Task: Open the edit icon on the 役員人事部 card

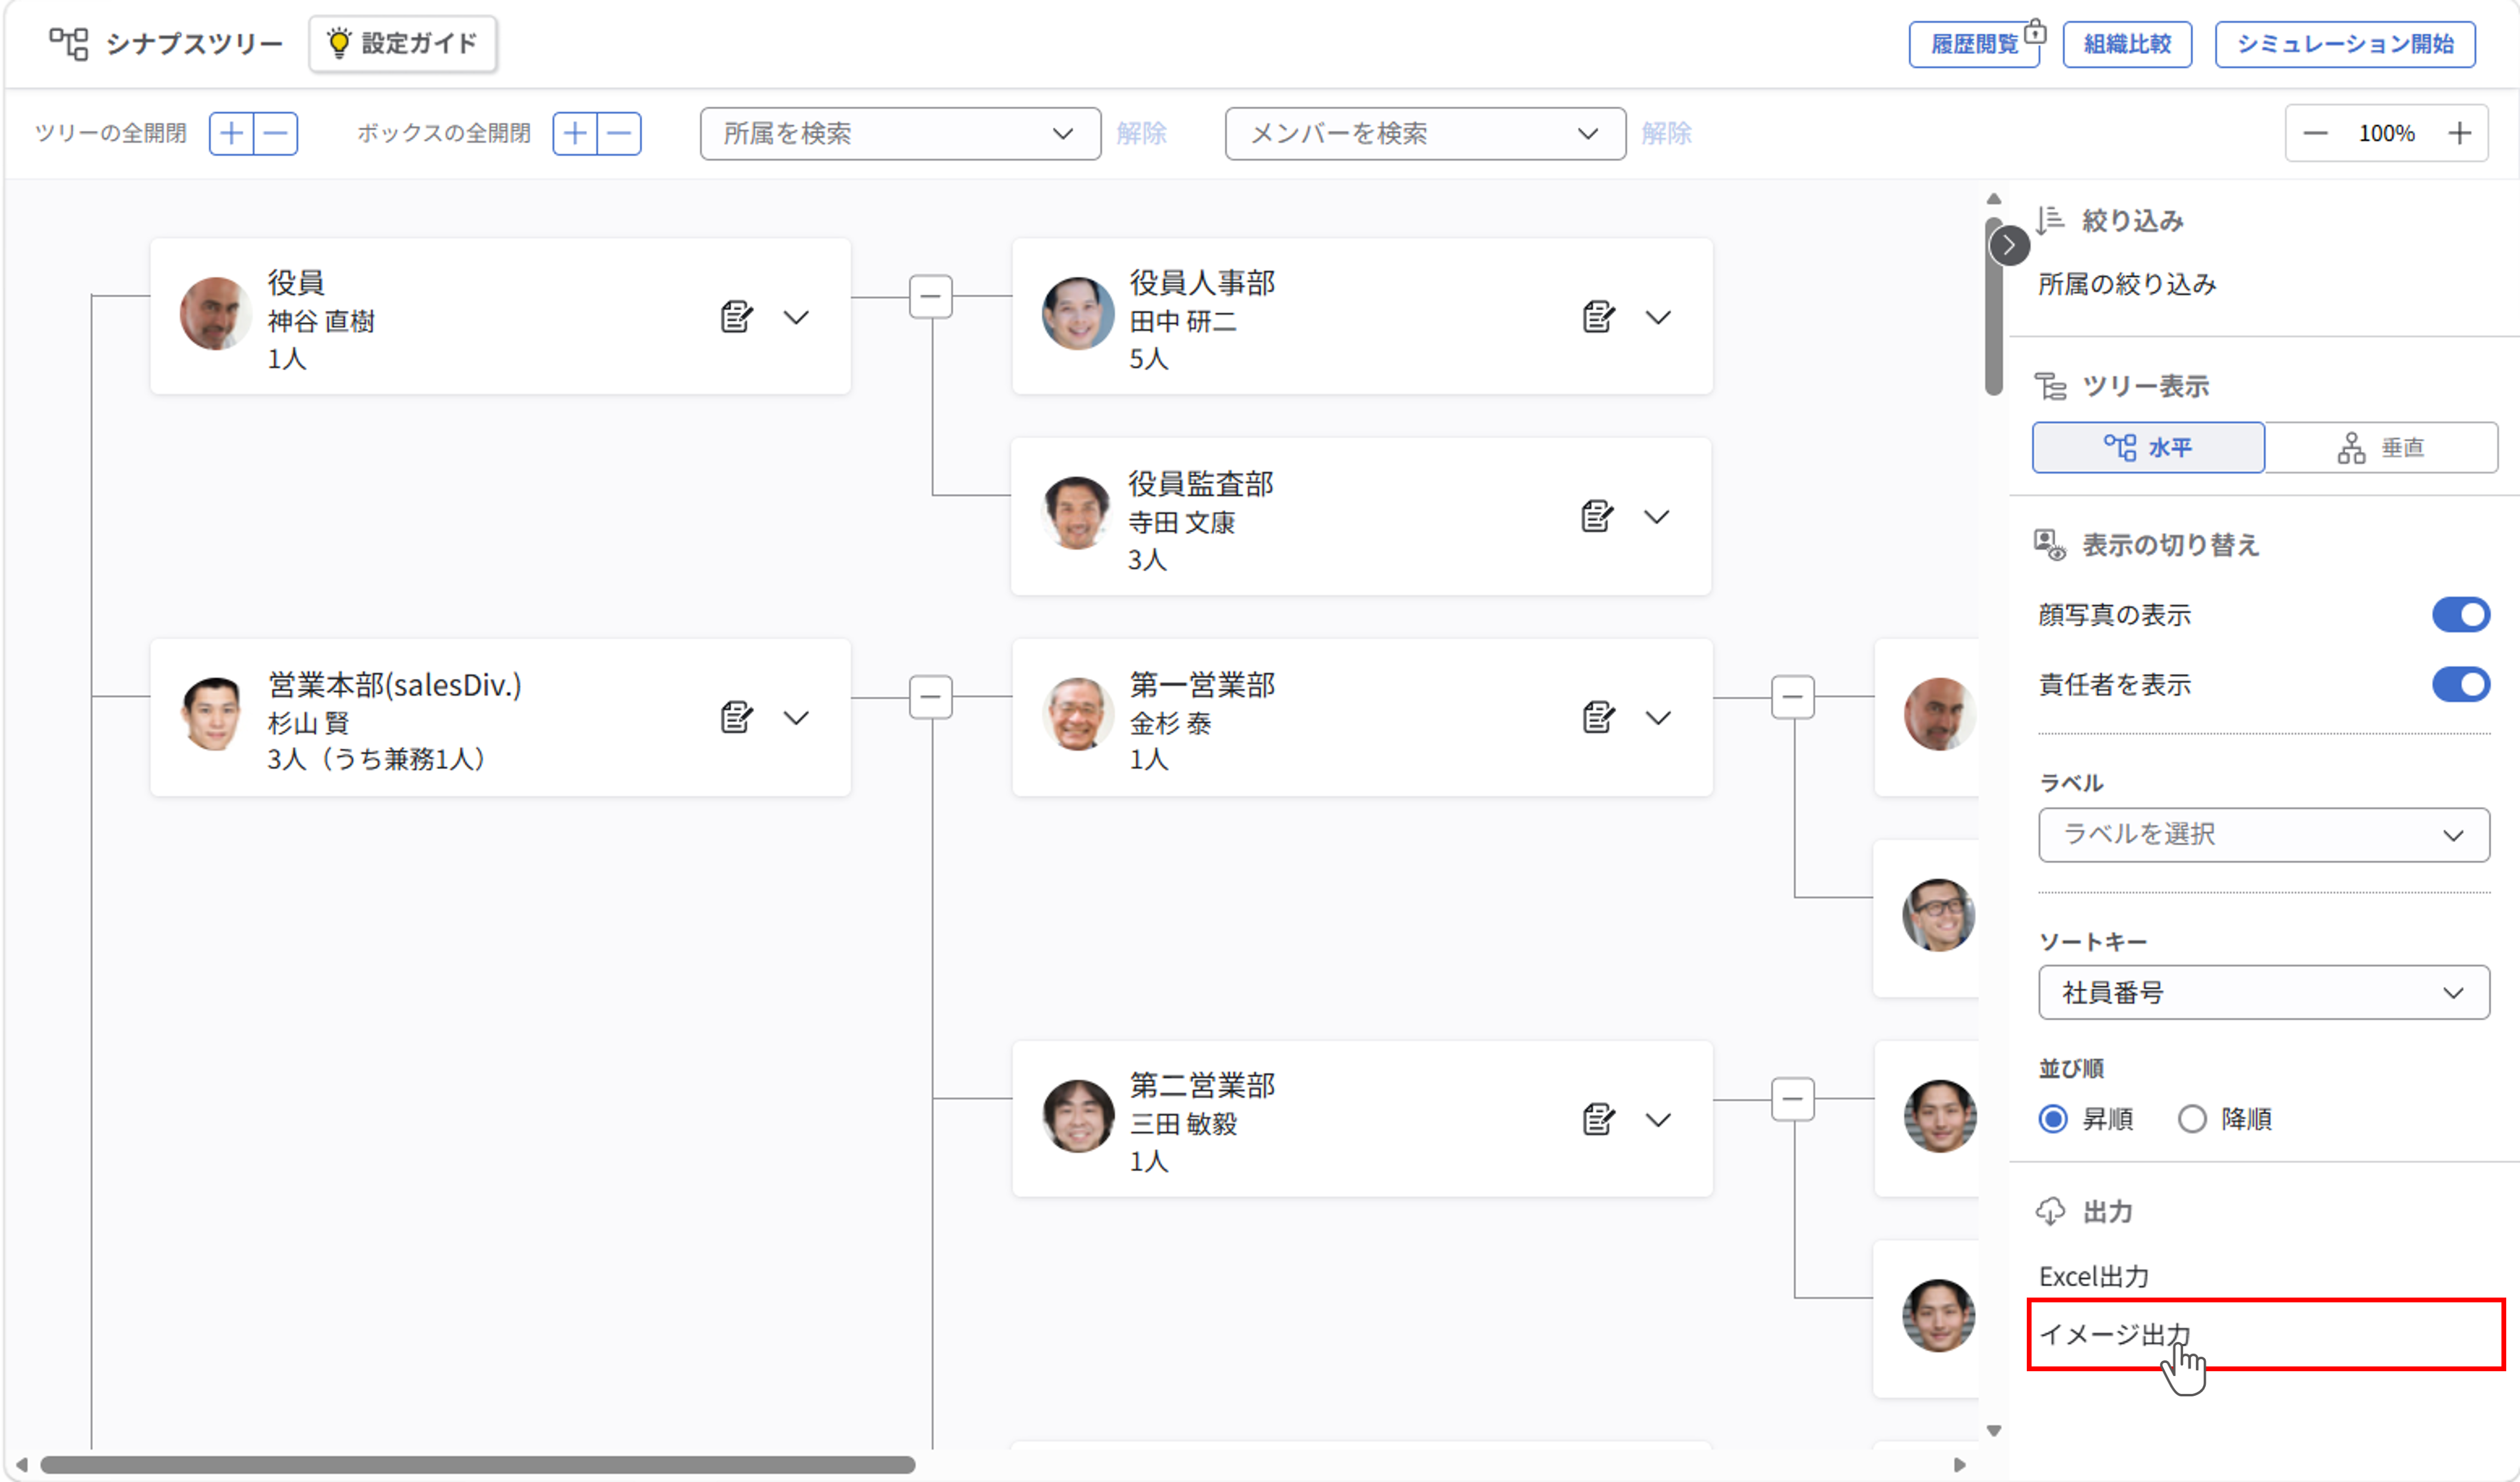Action: pyautogui.click(x=1598, y=317)
